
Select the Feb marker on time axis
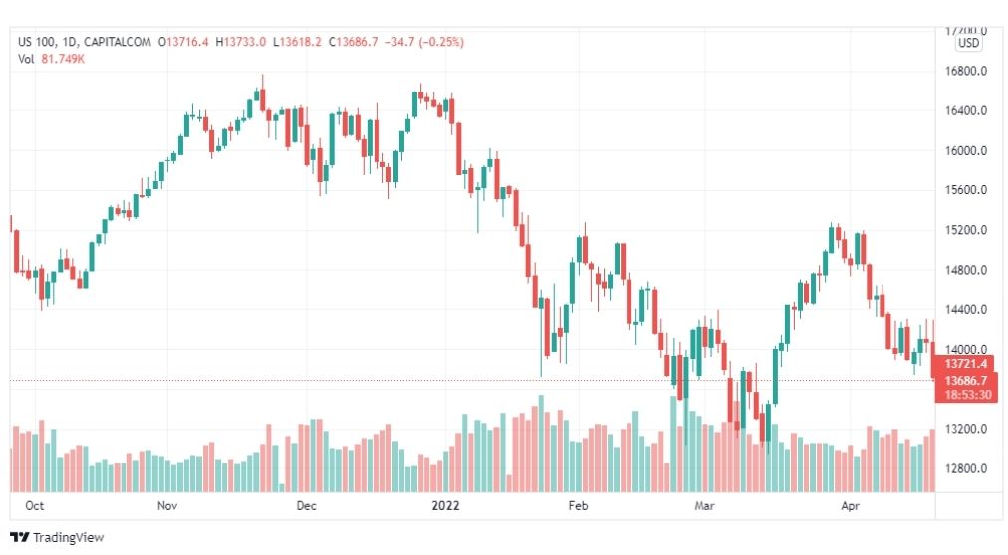click(578, 505)
